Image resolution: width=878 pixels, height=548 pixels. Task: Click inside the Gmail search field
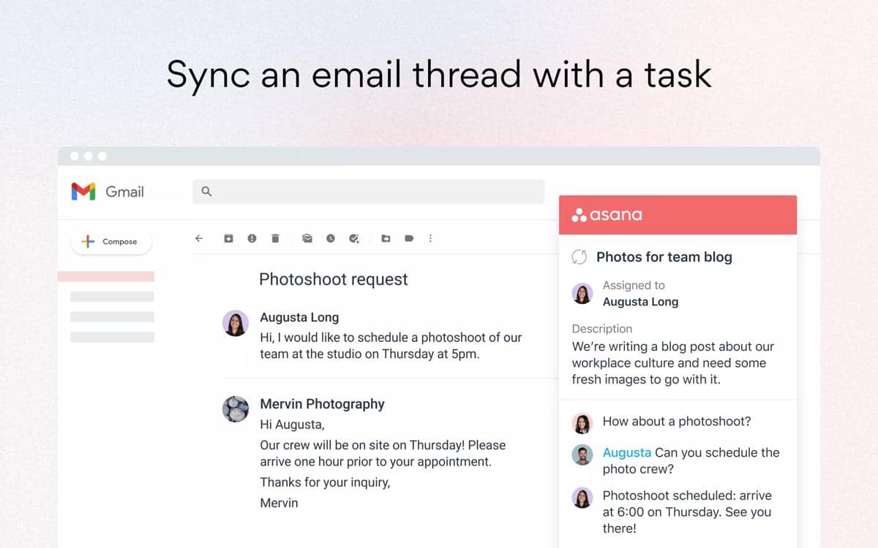click(x=366, y=191)
